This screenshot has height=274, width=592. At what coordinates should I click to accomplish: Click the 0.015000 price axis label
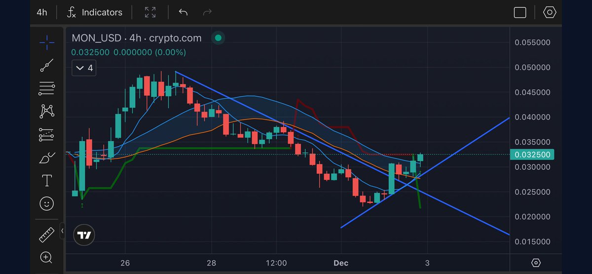point(532,241)
